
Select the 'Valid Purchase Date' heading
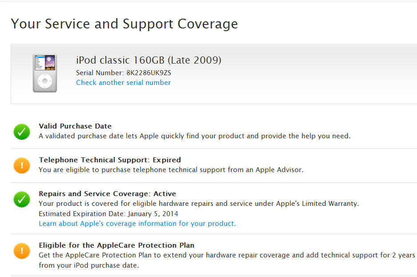coord(75,126)
